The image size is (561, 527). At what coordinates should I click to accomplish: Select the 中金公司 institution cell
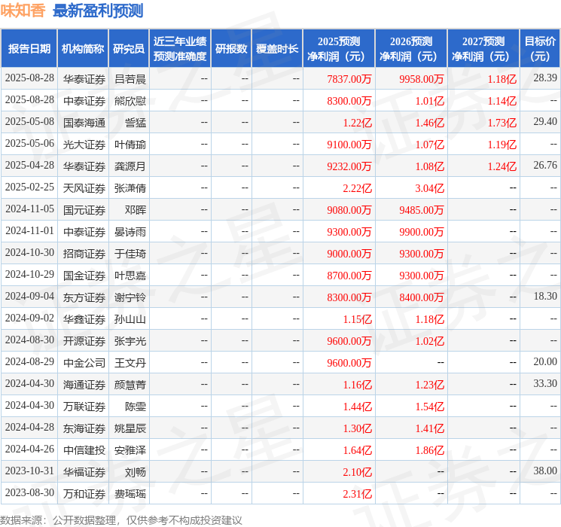click(x=84, y=363)
